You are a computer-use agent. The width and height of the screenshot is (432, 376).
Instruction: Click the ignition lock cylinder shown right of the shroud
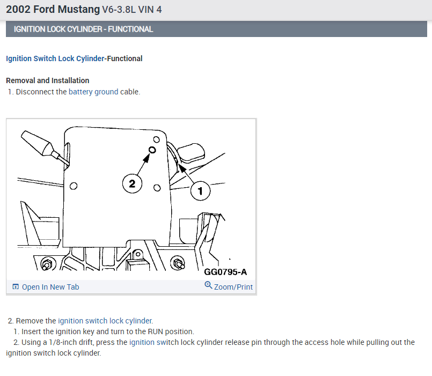pos(191,152)
